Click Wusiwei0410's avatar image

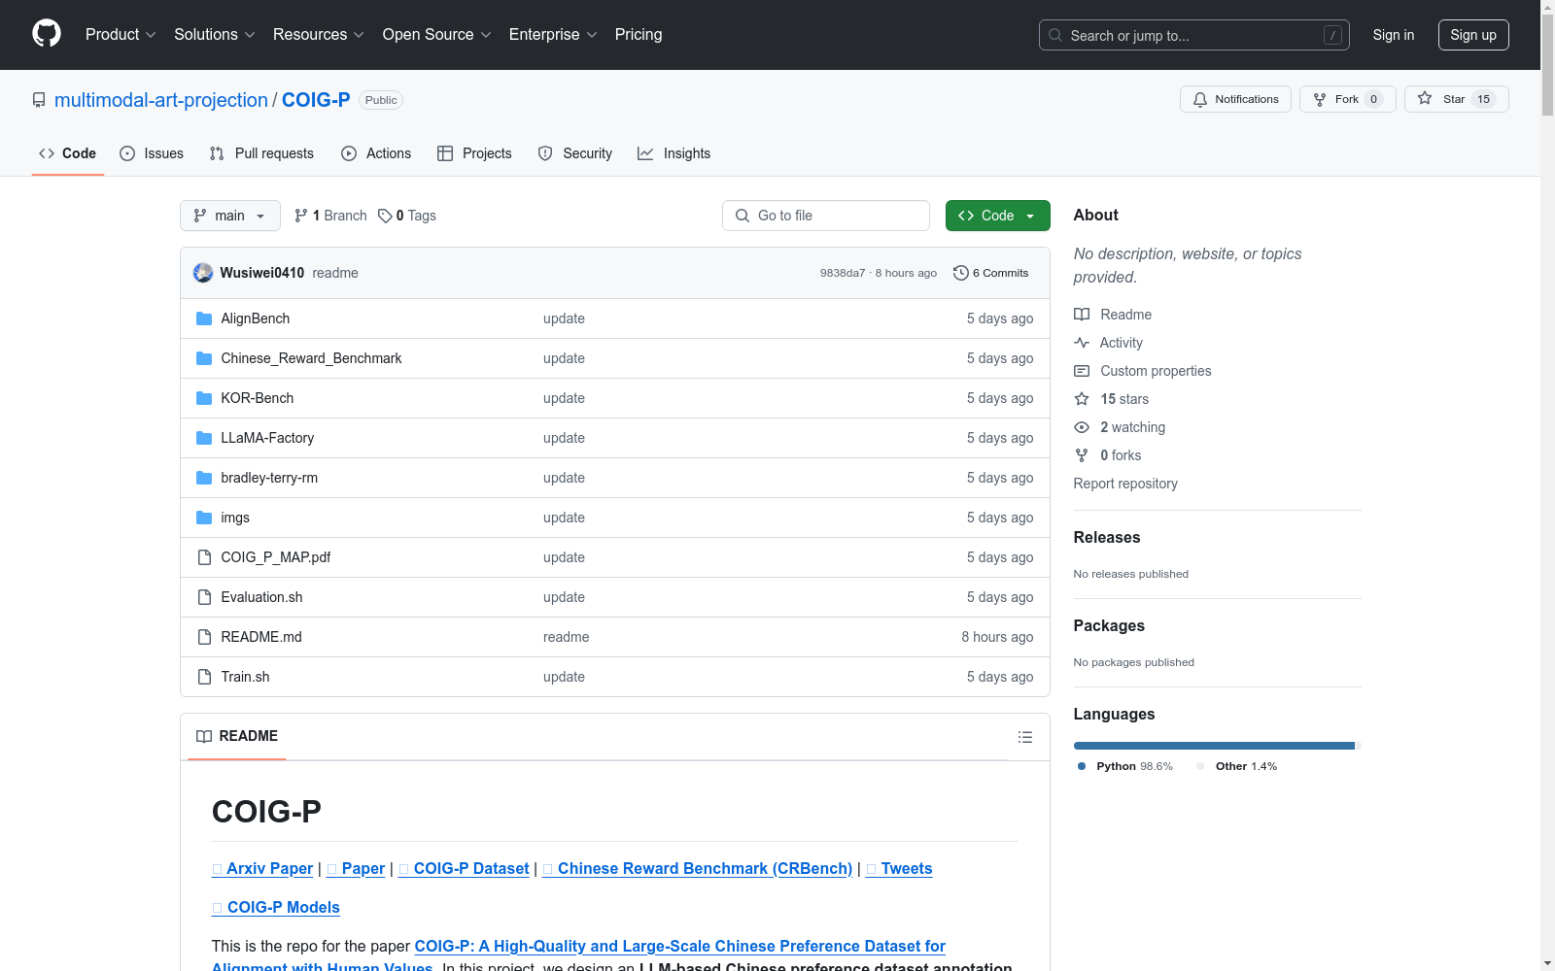[x=203, y=273]
